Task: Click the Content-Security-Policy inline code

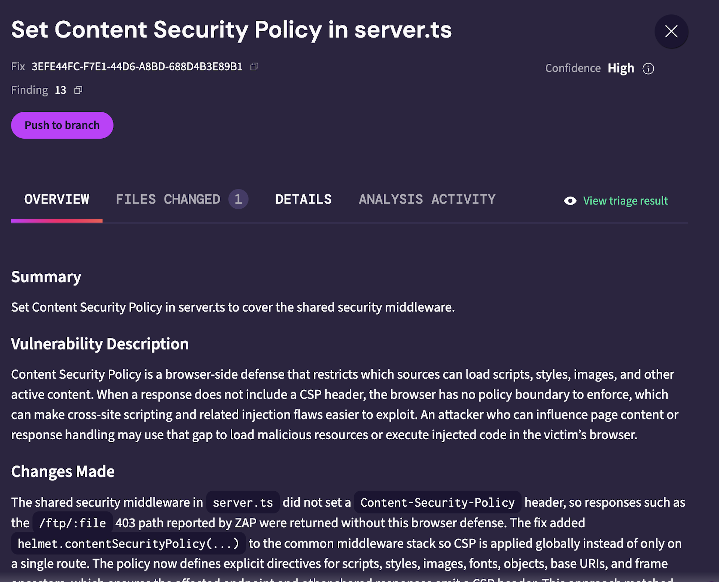Action: [437, 503]
